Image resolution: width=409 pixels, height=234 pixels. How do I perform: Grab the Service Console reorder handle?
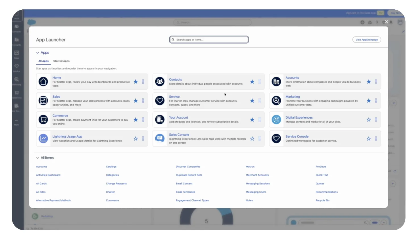pyautogui.click(x=376, y=138)
